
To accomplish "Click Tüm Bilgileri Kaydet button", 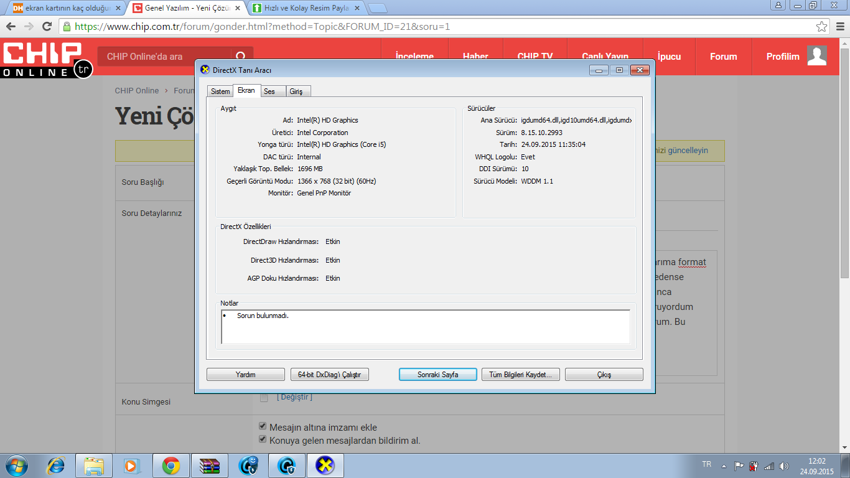I will pyautogui.click(x=521, y=375).
